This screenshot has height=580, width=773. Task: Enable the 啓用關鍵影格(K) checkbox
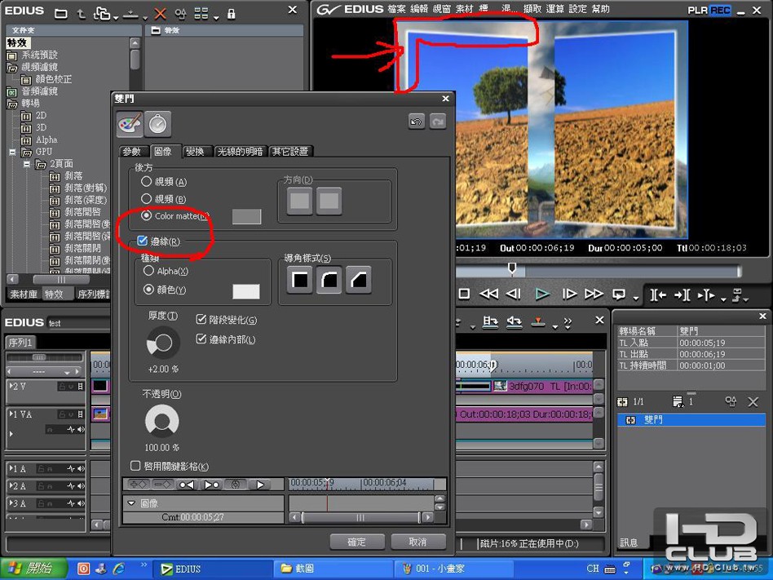pos(136,466)
